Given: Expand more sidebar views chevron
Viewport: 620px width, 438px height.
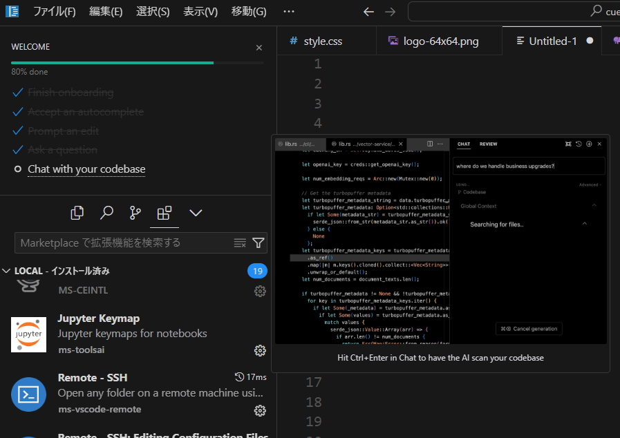Looking at the screenshot, I should (196, 213).
